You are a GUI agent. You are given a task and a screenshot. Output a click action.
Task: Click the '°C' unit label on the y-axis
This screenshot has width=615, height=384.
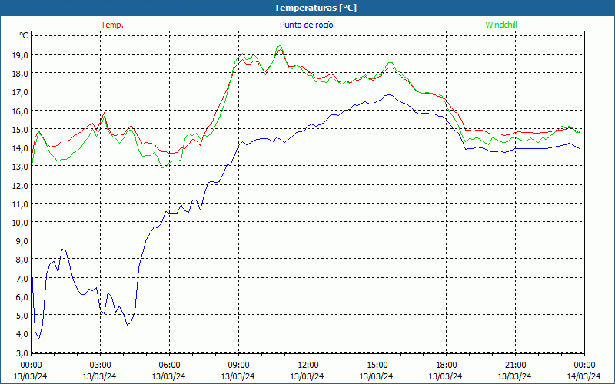coord(23,35)
